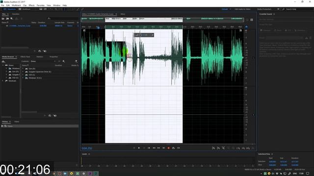Move playhead to previous marker
314x176 pixels.
(149, 148)
